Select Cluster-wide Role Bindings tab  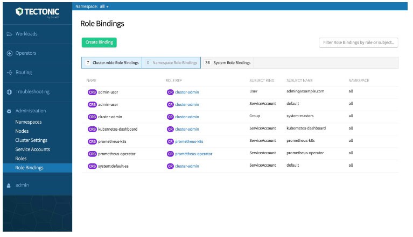pos(112,63)
